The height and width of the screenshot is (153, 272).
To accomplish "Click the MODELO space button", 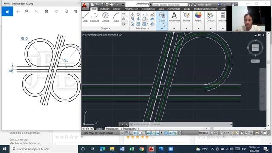I will coord(203,133).
